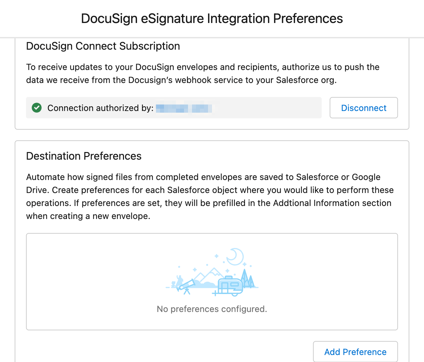
Task: Select the "No preferences configured." message
Action: [x=212, y=309]
